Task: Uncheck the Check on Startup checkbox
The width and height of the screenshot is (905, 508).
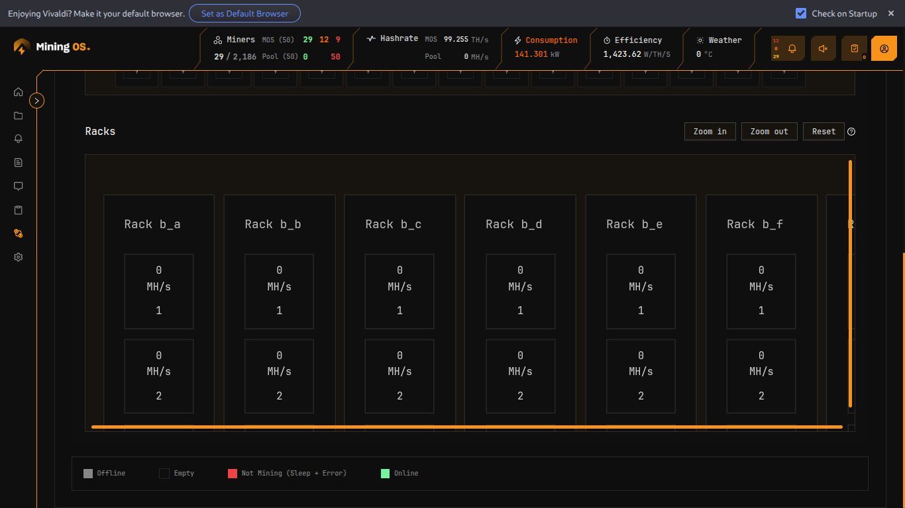Action: pos(801,13)
